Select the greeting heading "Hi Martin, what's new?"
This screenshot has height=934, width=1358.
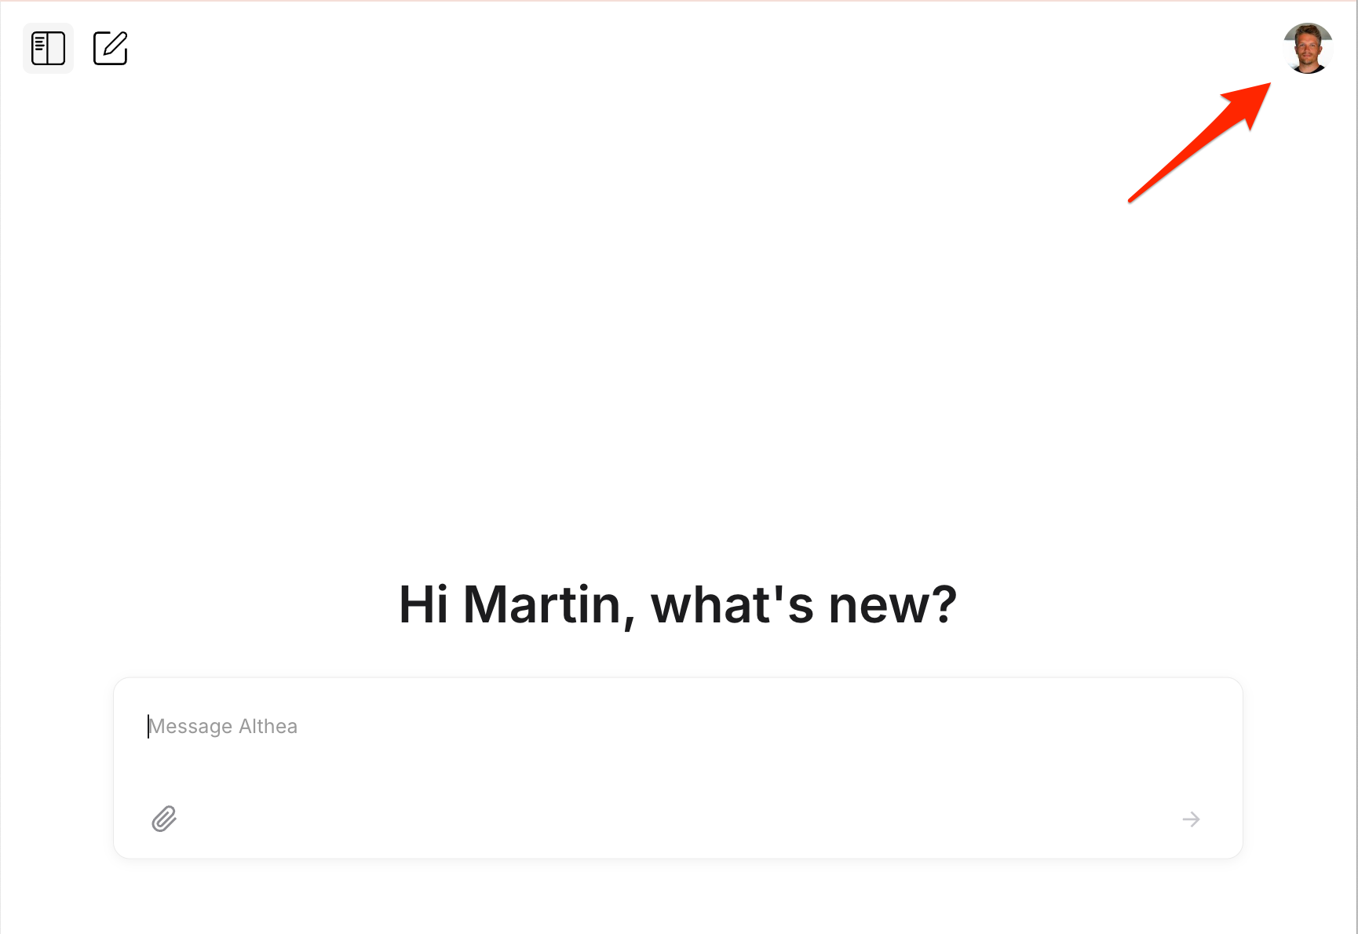point(678,604)
